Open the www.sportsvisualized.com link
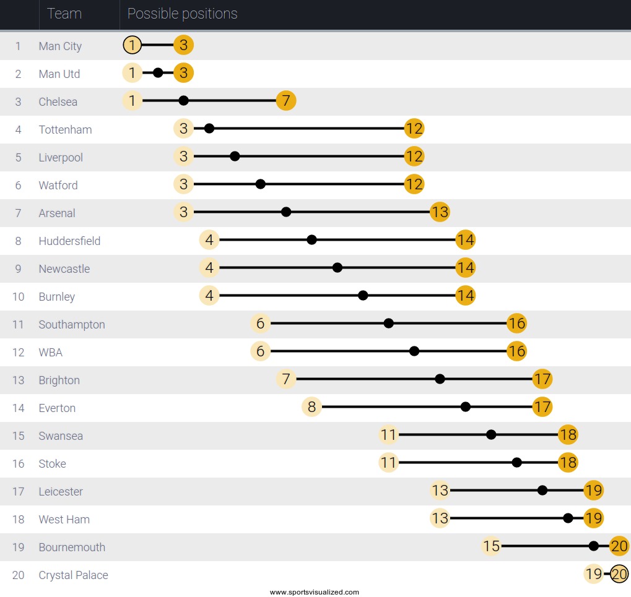This screenshot has width=631, height=597. [315, 592]
